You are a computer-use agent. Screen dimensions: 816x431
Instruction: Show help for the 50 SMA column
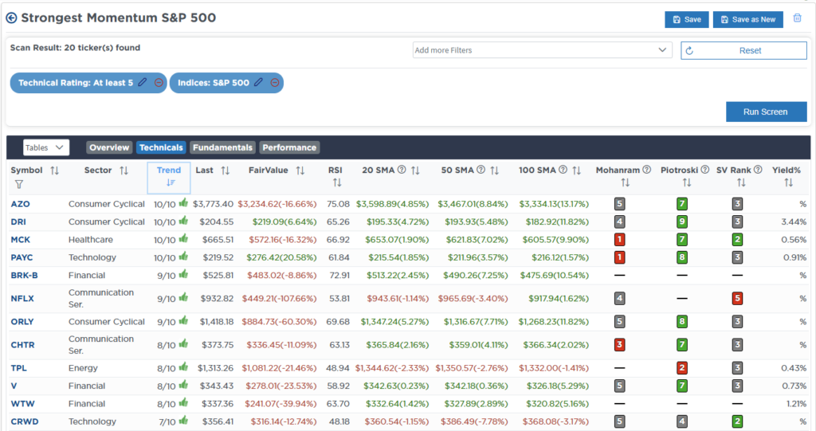[x=481, y=170]
